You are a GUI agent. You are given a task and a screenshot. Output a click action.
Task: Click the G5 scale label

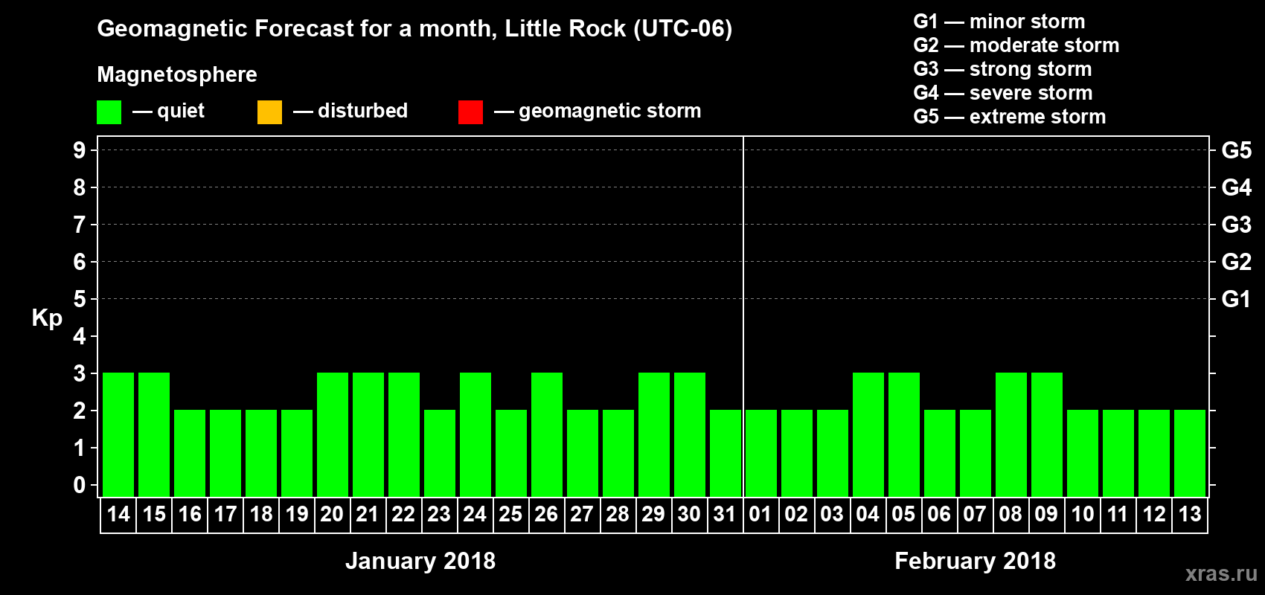[x=1237, y=150]
